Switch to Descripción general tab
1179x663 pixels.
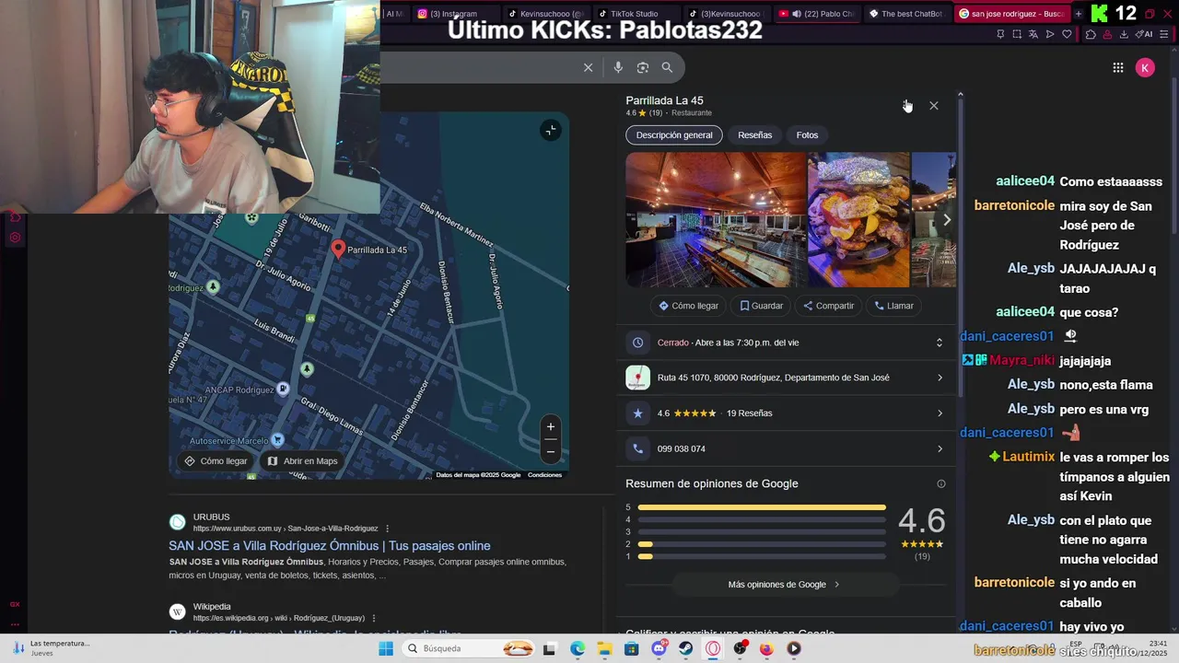pos(674,134)
